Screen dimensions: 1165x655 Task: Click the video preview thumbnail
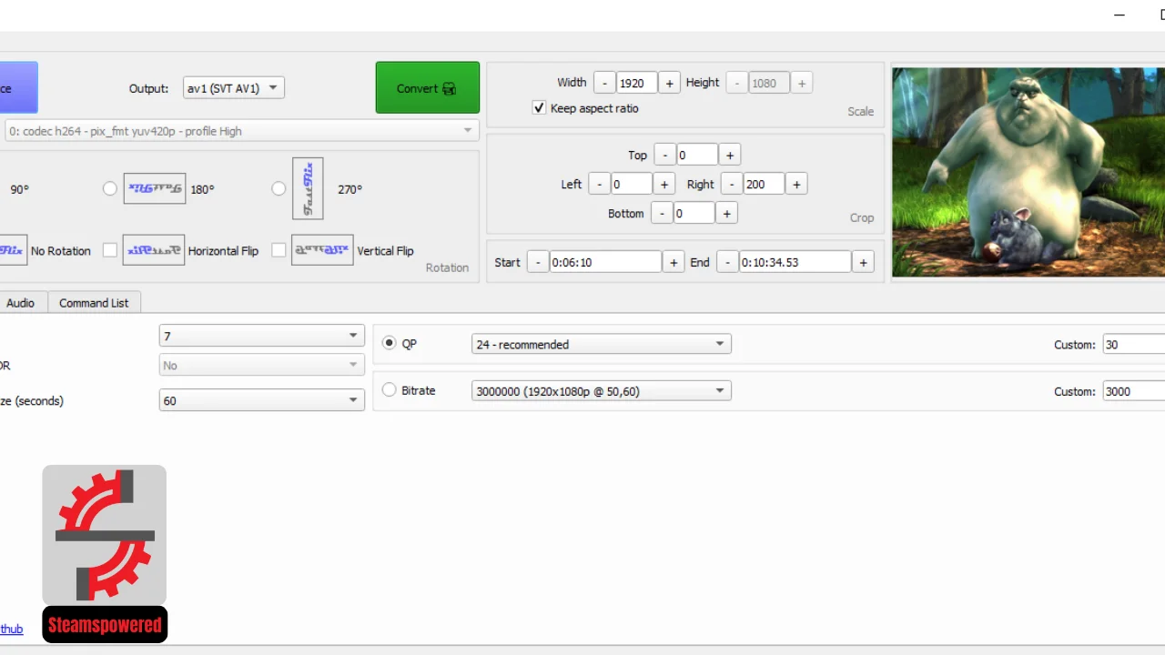[x=1028, y=172]
